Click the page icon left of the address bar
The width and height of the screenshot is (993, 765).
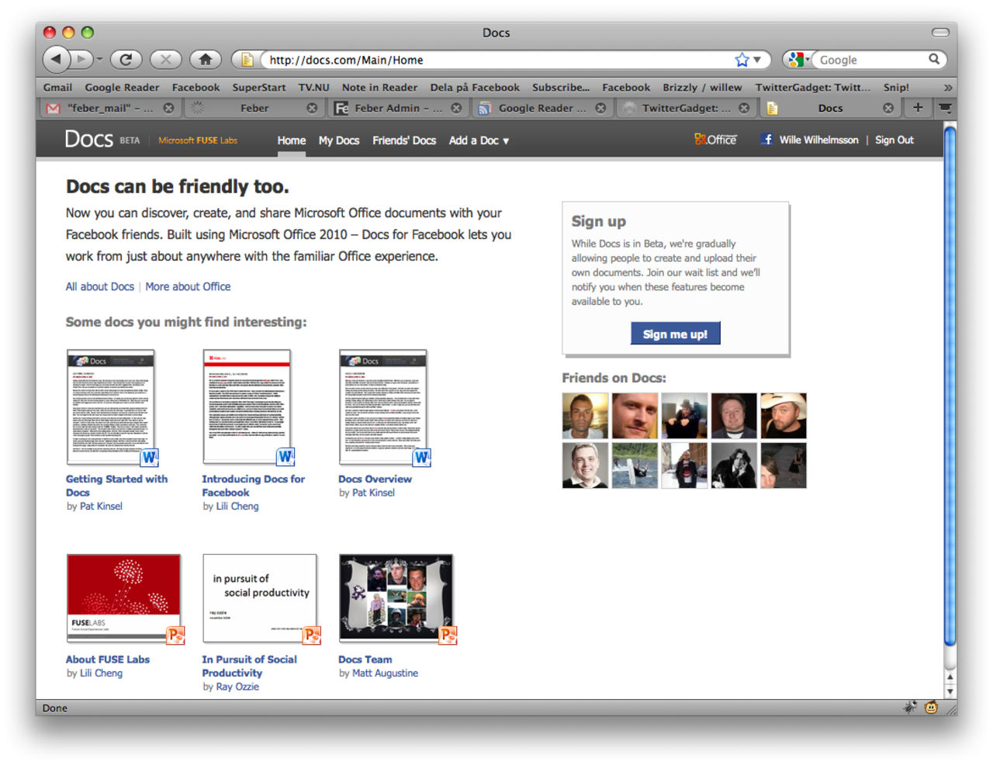(246, 59)
